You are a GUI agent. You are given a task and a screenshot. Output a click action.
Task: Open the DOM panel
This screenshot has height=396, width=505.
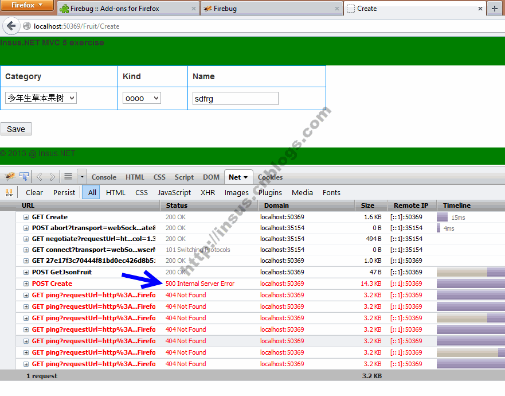pos(211,177)
